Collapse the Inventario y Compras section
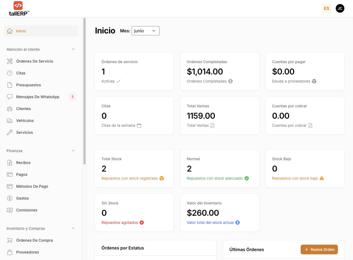 coord(73,228)
